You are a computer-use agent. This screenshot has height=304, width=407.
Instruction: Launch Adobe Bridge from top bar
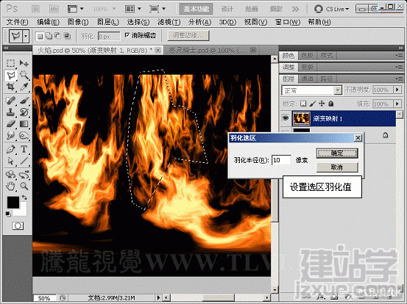coord(35,9)
